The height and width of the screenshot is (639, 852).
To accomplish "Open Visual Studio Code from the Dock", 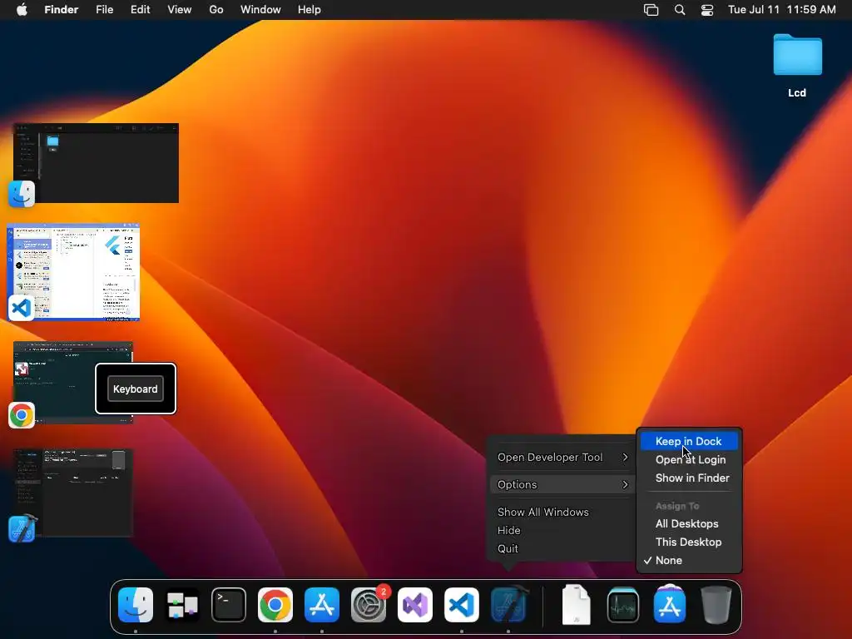I will click(462, 605).
